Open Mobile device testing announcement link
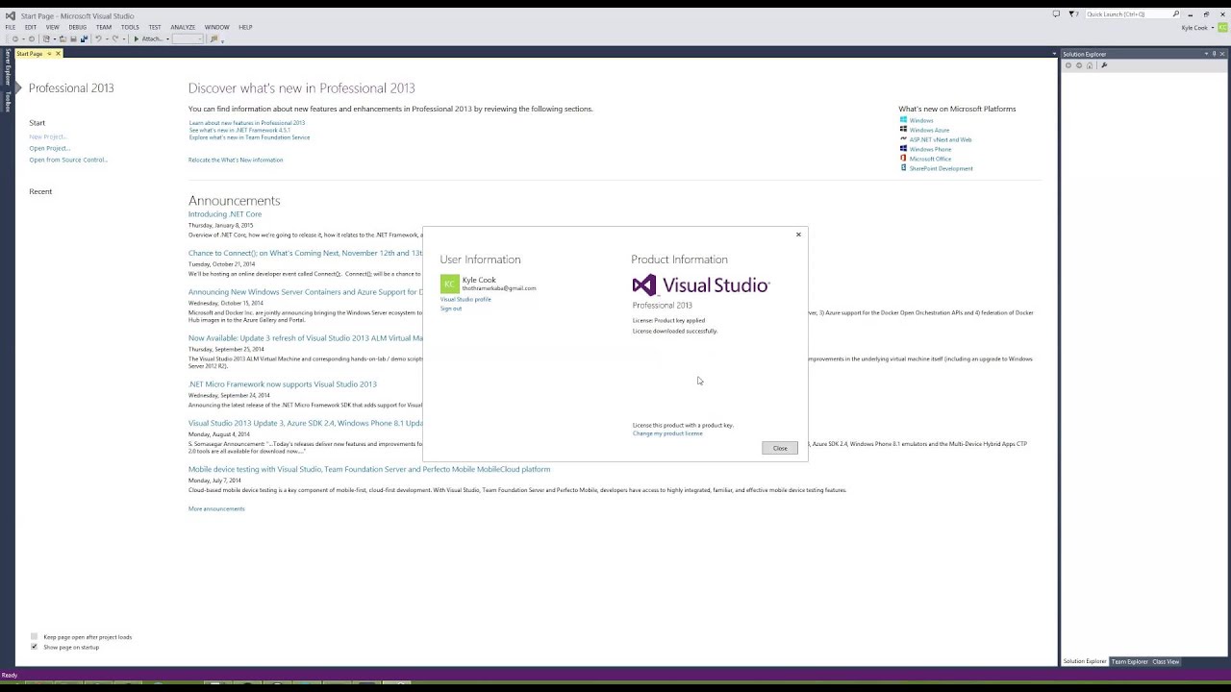 (369, 469)
